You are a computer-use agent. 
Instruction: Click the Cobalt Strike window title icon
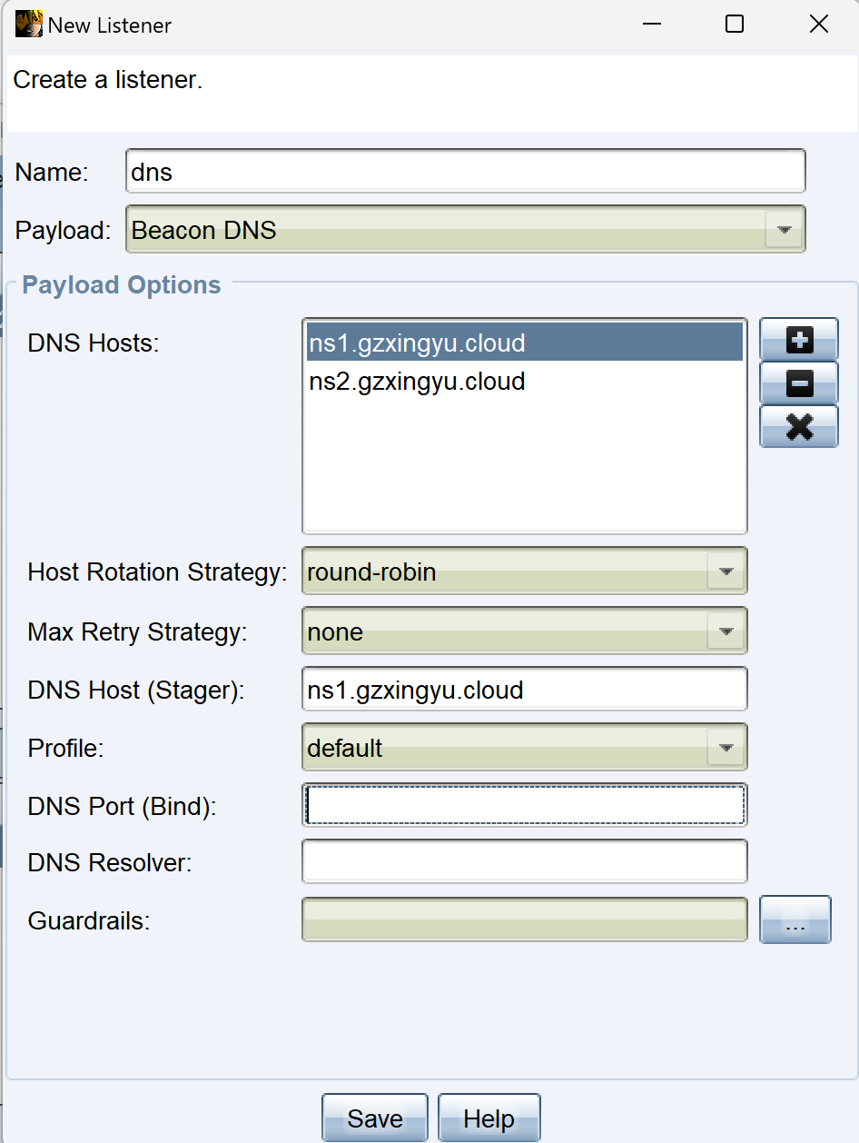(28, 24)
